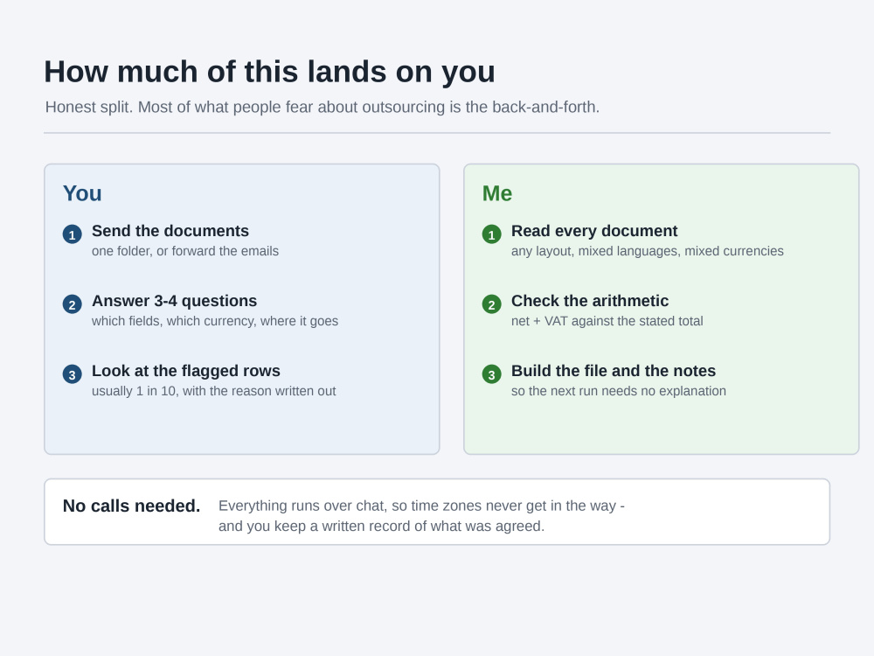Click the main title 'How much of this lands on you'

tap(270, 72)
